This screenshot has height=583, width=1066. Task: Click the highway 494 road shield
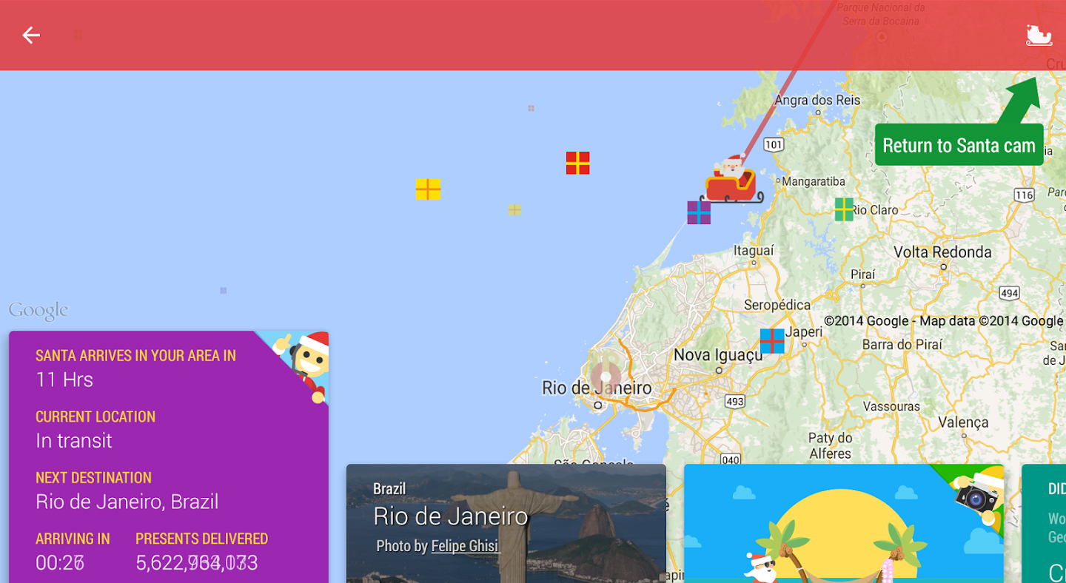[1009, 294]
